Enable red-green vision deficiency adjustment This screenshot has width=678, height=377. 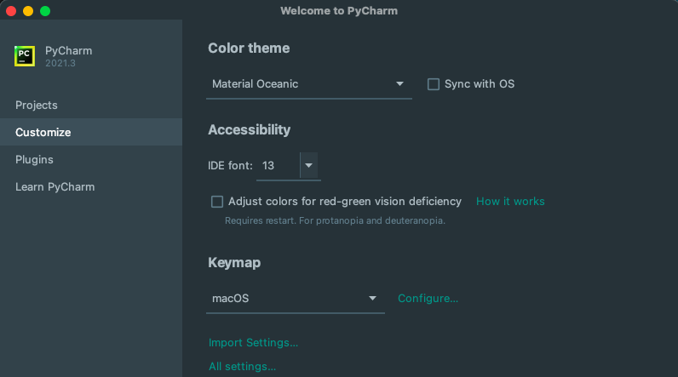tap(217, 202)
